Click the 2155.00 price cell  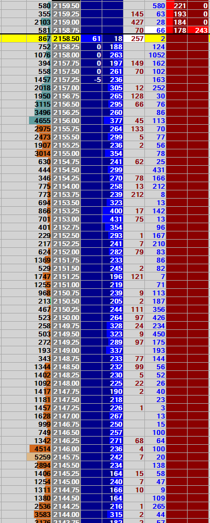coord(66,153)
